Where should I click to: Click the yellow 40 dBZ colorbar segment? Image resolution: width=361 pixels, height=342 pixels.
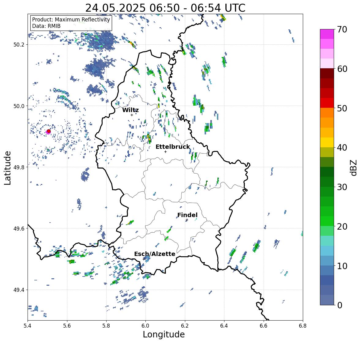pos(327,142)
